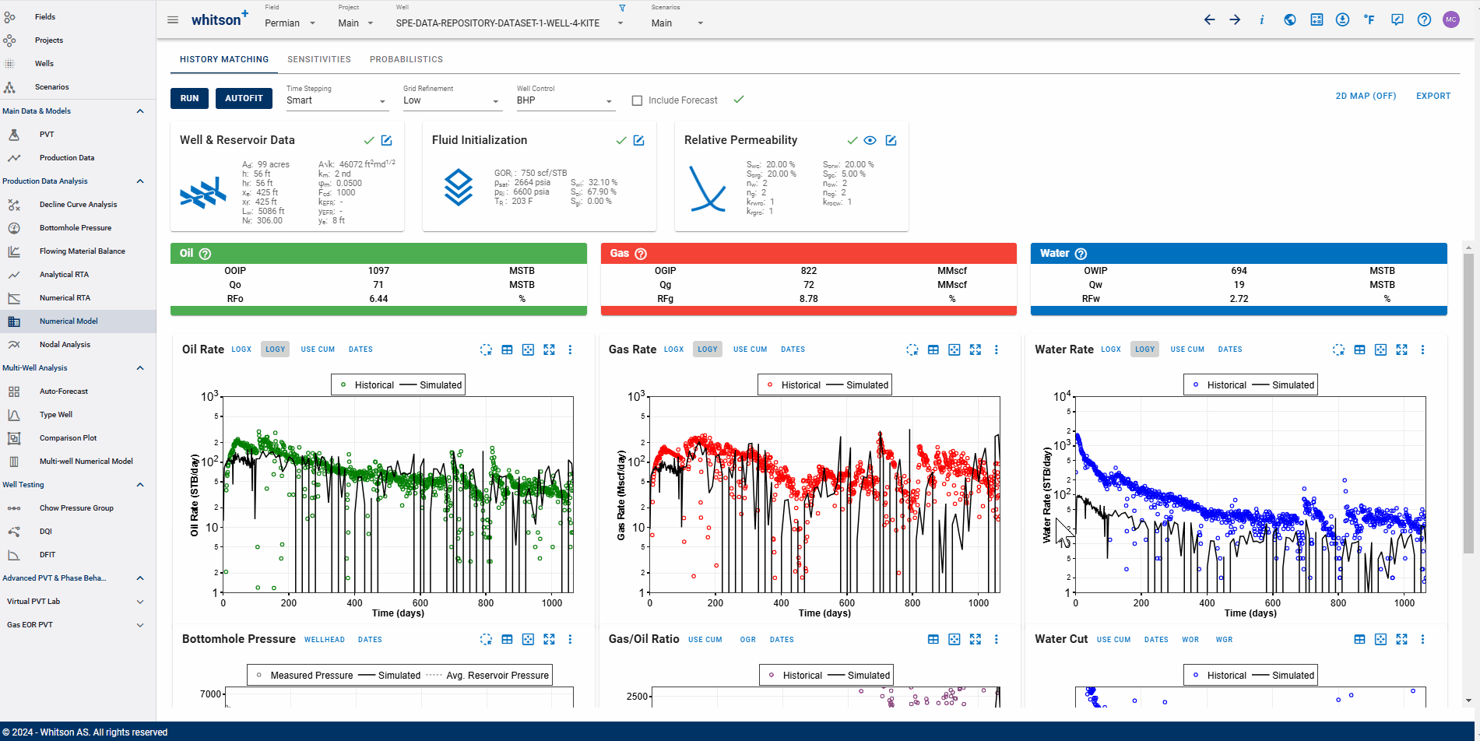
Task: Open the calculator icon in the top toolbar
Action: [x=1317, y=20]
